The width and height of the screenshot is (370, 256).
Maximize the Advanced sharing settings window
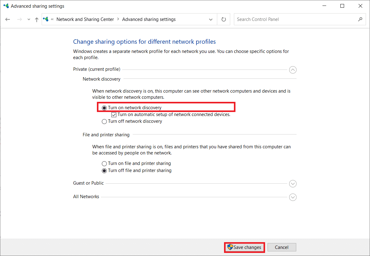point(342,6)
